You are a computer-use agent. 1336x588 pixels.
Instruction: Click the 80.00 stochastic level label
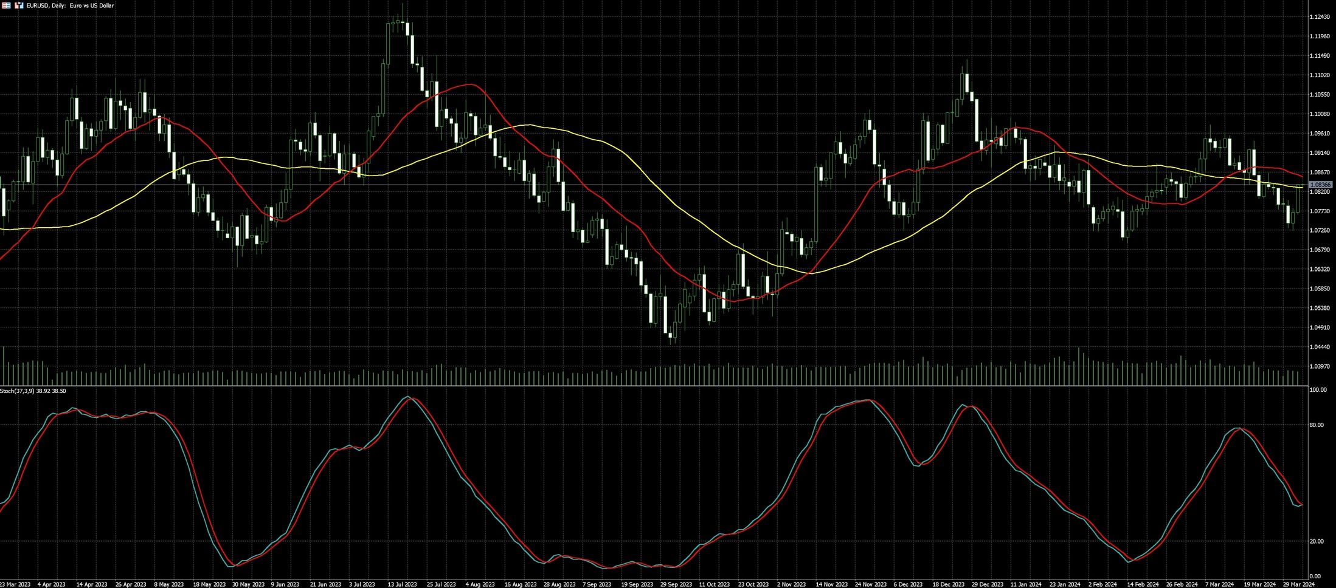(x=1316, y=425)
